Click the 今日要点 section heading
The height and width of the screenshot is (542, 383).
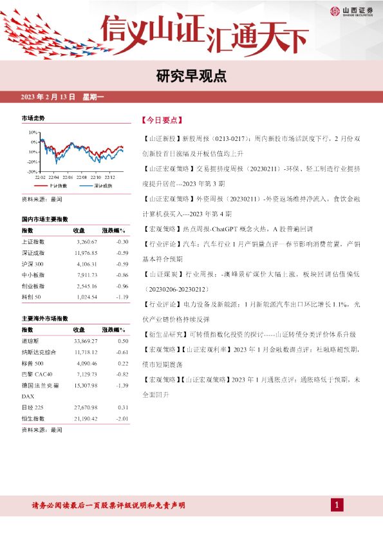162,120
